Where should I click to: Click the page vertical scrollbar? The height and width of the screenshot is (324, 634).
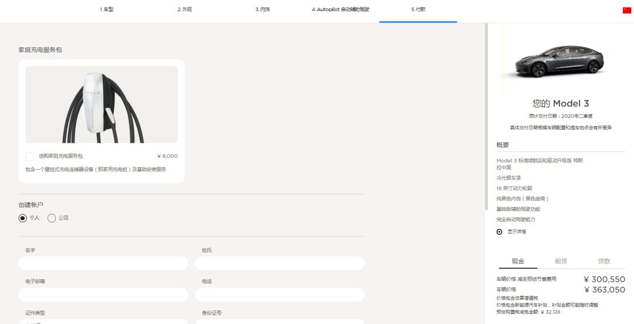[487, 116]
